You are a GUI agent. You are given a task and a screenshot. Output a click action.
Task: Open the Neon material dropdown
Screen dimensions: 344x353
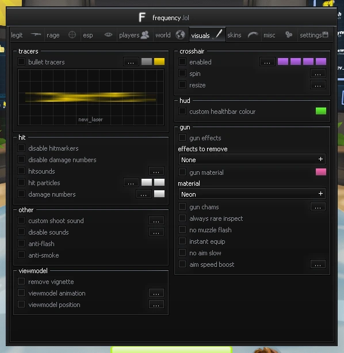pos(252,194)
